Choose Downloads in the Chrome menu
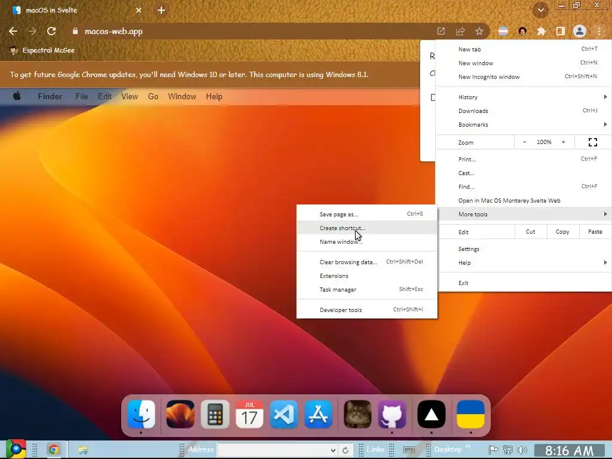This screenshot has width=612, height=459. [524, 111]
